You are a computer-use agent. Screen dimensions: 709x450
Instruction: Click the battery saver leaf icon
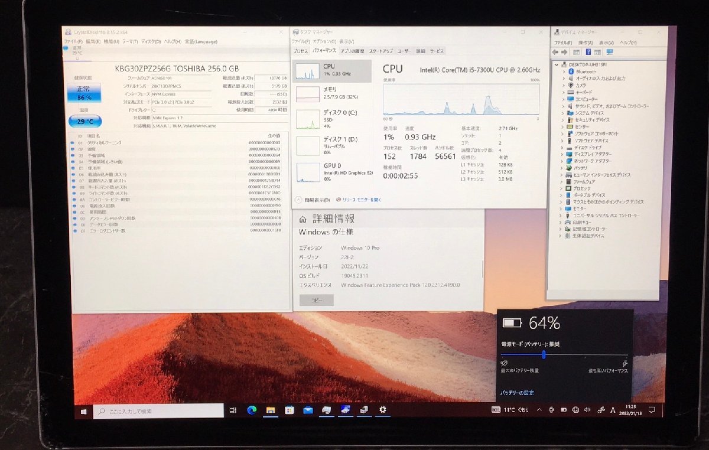point(504,363)
